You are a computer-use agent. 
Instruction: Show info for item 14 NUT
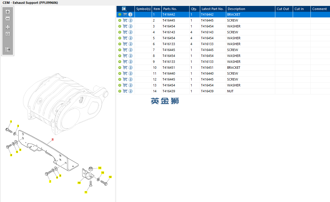tap(130, 91)
